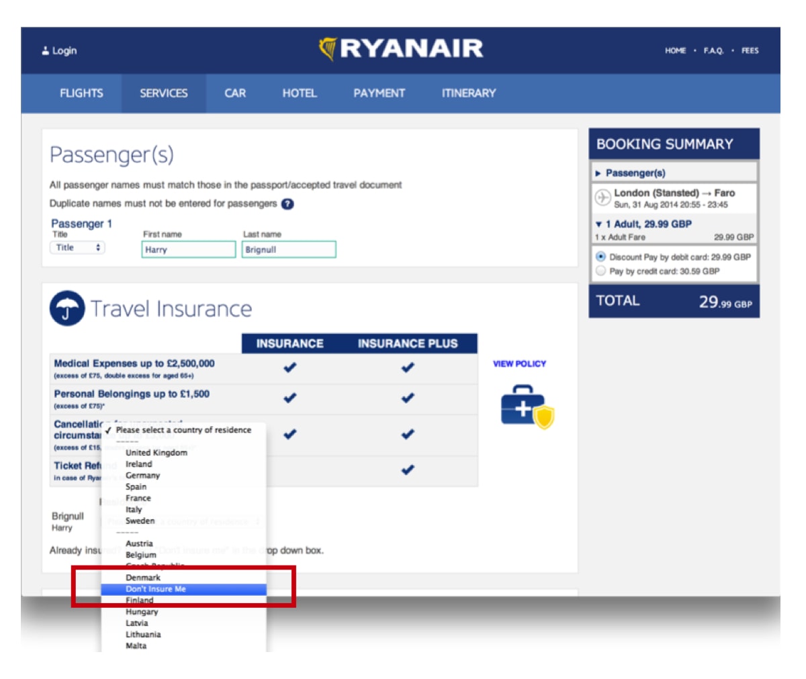Click the Medical Expenses checkmark under Insurance
This screenshot has width=806, height=679.
pyautogui.click(x=289, y=367)
